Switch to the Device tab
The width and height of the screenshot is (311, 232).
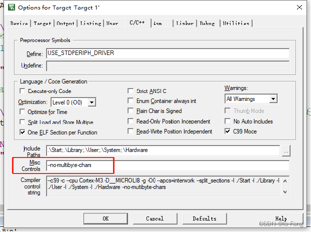click(x=19, y=23)
